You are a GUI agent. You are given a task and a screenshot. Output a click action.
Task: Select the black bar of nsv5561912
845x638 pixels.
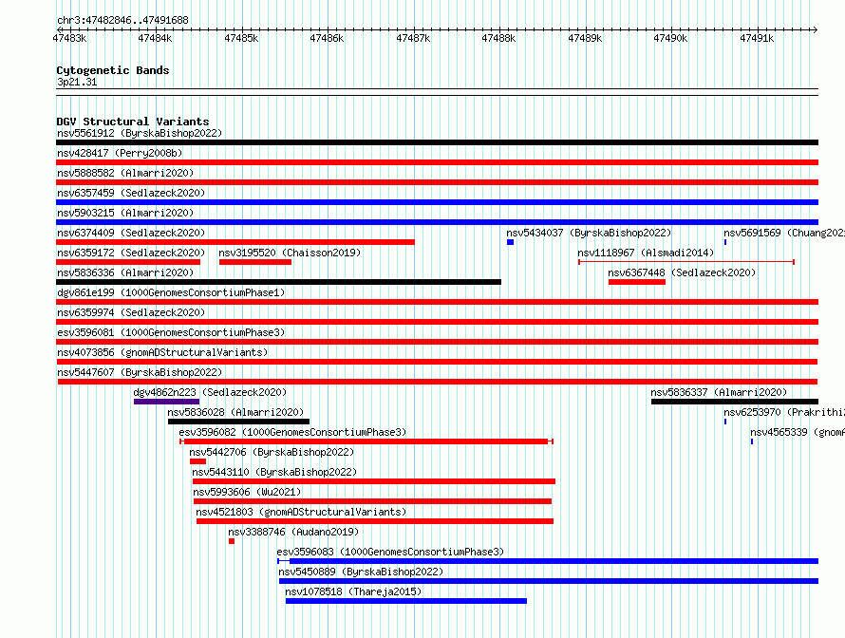point(437,142)
